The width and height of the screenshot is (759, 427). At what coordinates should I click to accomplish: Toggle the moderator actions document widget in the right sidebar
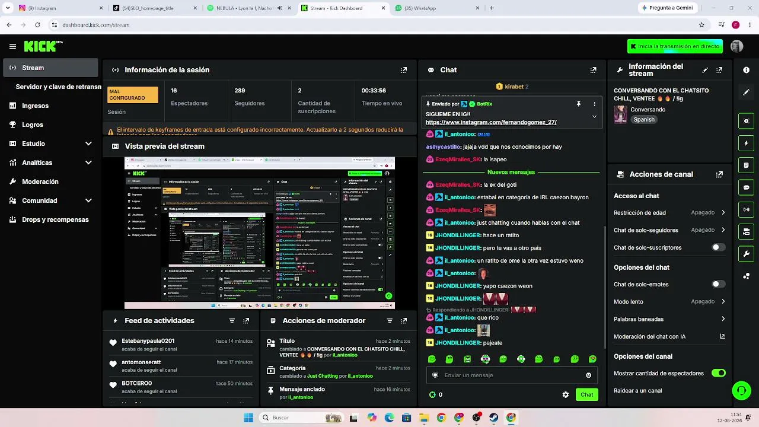point(746,165)
